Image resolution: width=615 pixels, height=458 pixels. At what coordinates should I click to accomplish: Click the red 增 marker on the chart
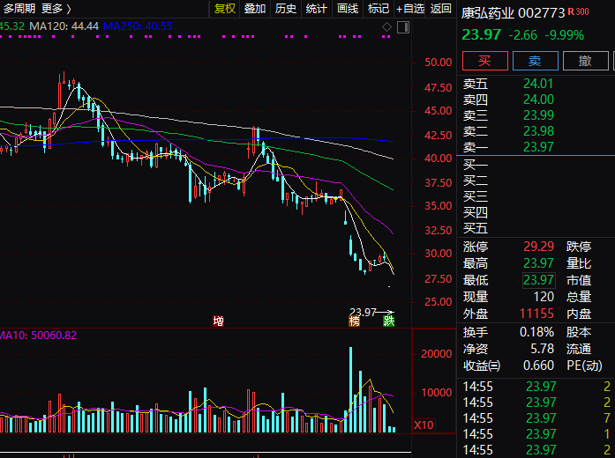click(218, 321)
